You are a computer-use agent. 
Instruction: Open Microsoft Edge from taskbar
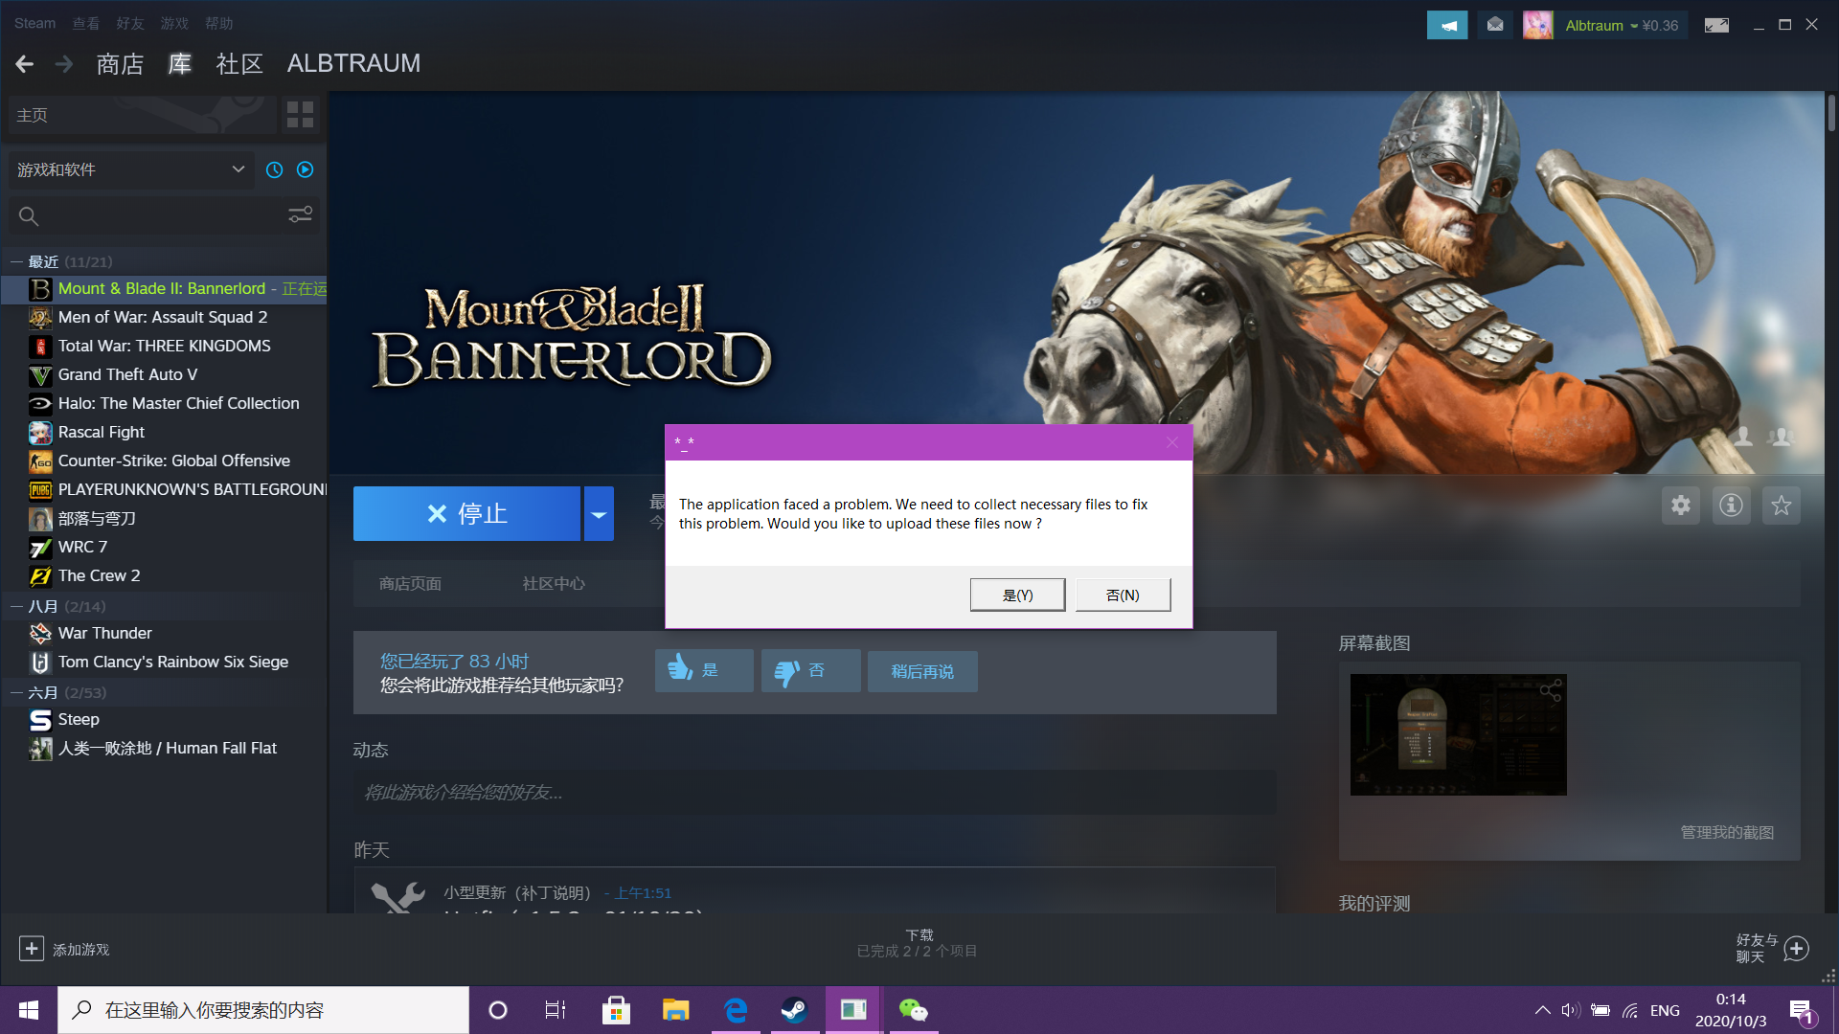(x=736, y=1010)
